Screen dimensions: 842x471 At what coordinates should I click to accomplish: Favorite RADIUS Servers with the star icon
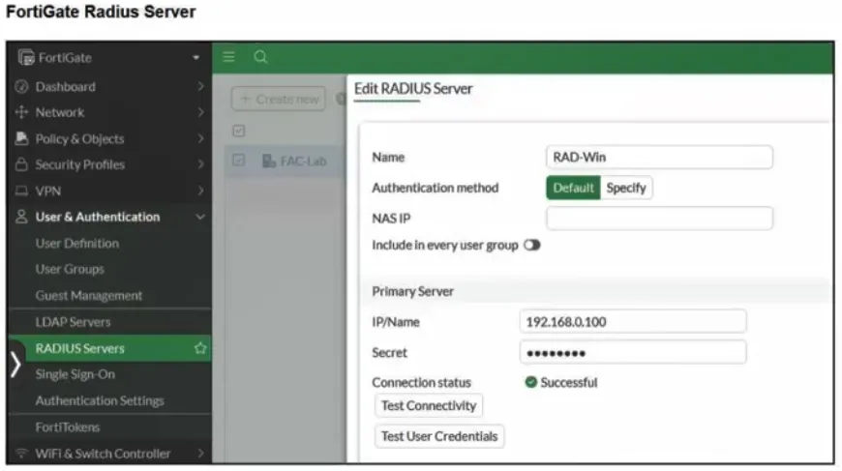[x=200, y=348]
